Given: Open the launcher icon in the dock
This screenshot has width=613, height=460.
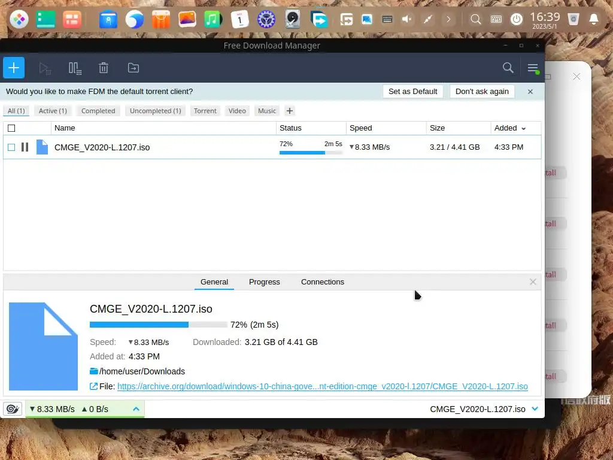Looking at the screenshot, I should point(19,19).
